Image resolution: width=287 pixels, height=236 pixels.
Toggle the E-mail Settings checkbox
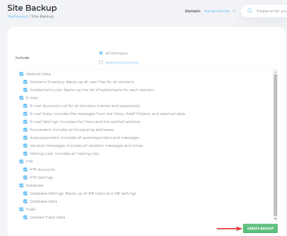[25, 122]
